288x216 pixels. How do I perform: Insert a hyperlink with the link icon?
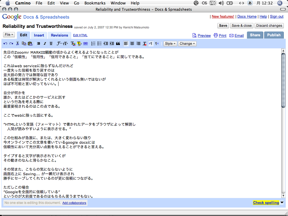point(85,44)
